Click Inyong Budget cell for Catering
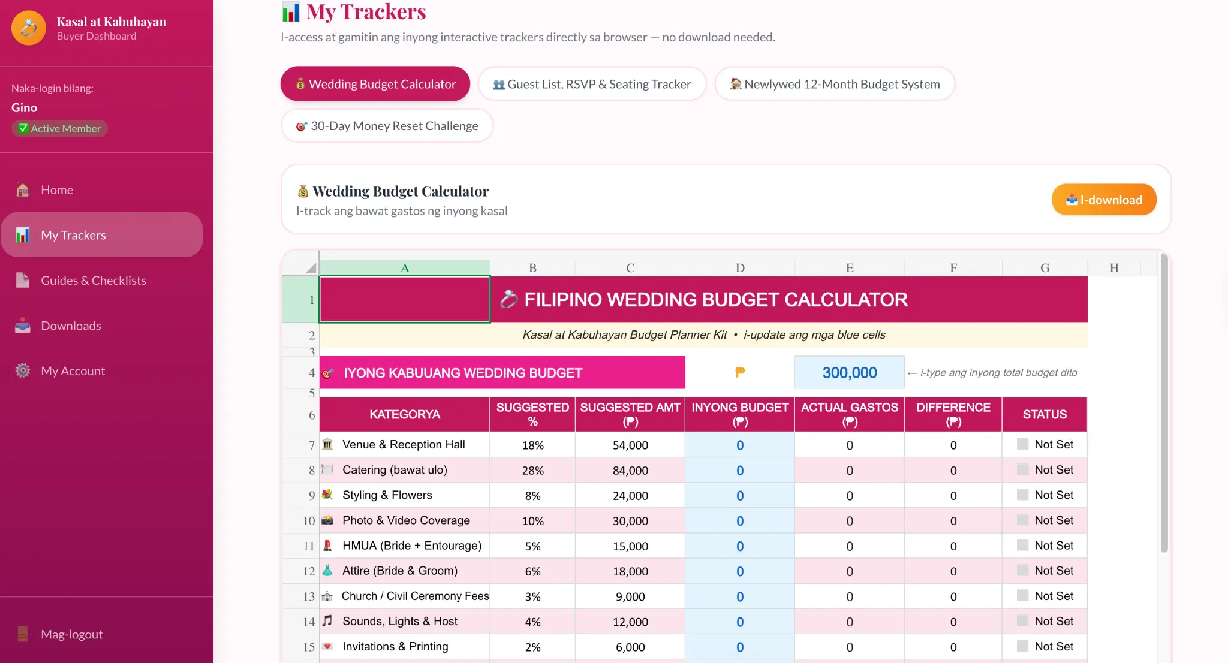The width and height of the screenshot is (1228, 663). click(740, 470)
